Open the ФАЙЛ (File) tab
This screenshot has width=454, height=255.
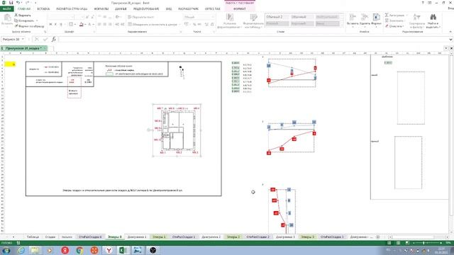coord(6,9)
